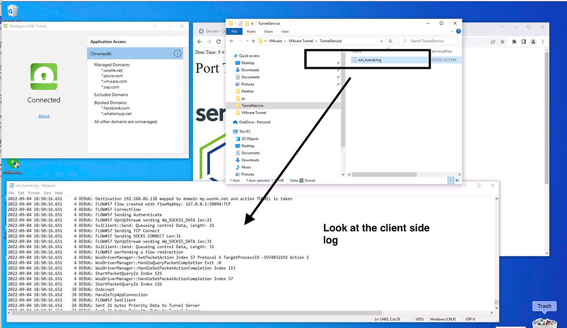Open the Chrome profile avatar
Screen dimensions: 567x328
coord(533,42)
